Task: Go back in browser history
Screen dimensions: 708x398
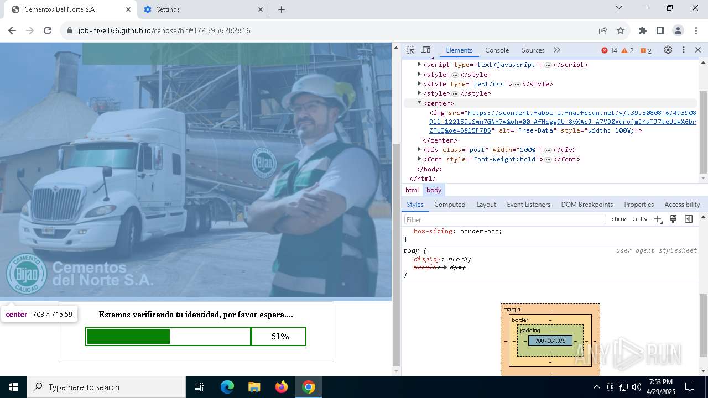Action: pos(12,30)
